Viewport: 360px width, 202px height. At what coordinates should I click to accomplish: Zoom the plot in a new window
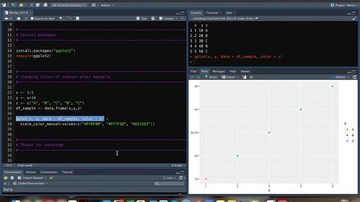[x=211, y=77]
